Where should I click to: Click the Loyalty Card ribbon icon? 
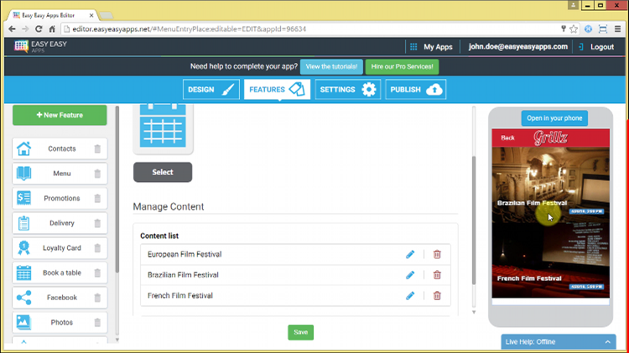click(x=23, y=248)
